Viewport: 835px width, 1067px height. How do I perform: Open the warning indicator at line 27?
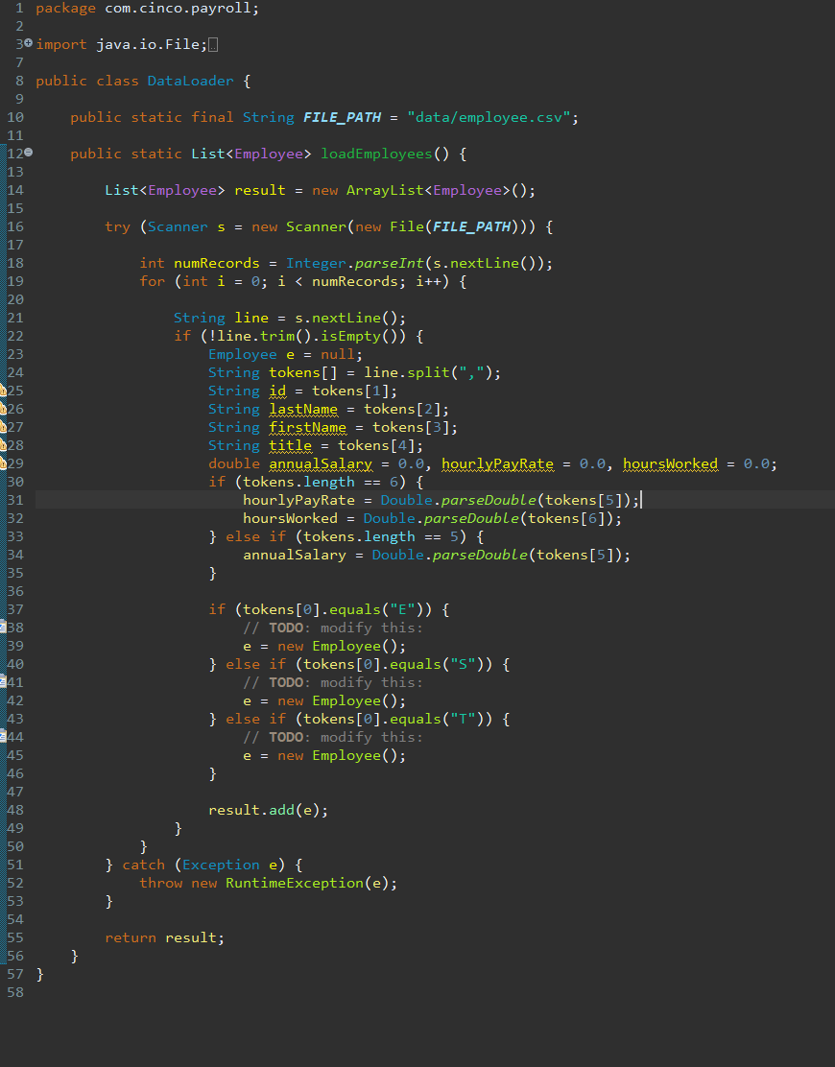[x=6, y=426]
